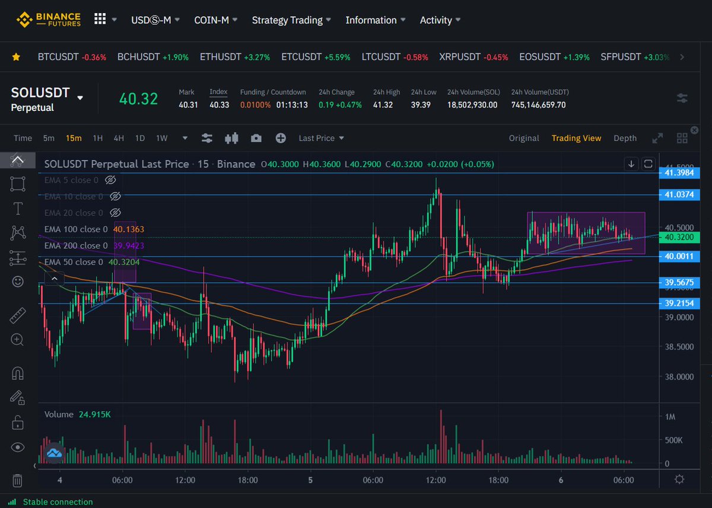This screenshot has width=712, height=508.
Task: Take a chart snapshot with camera icon
Action: tap(256, 138)
